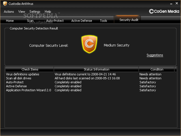Open the Tools tab
This screenshot has width=181, height=136.
[104, 21]
